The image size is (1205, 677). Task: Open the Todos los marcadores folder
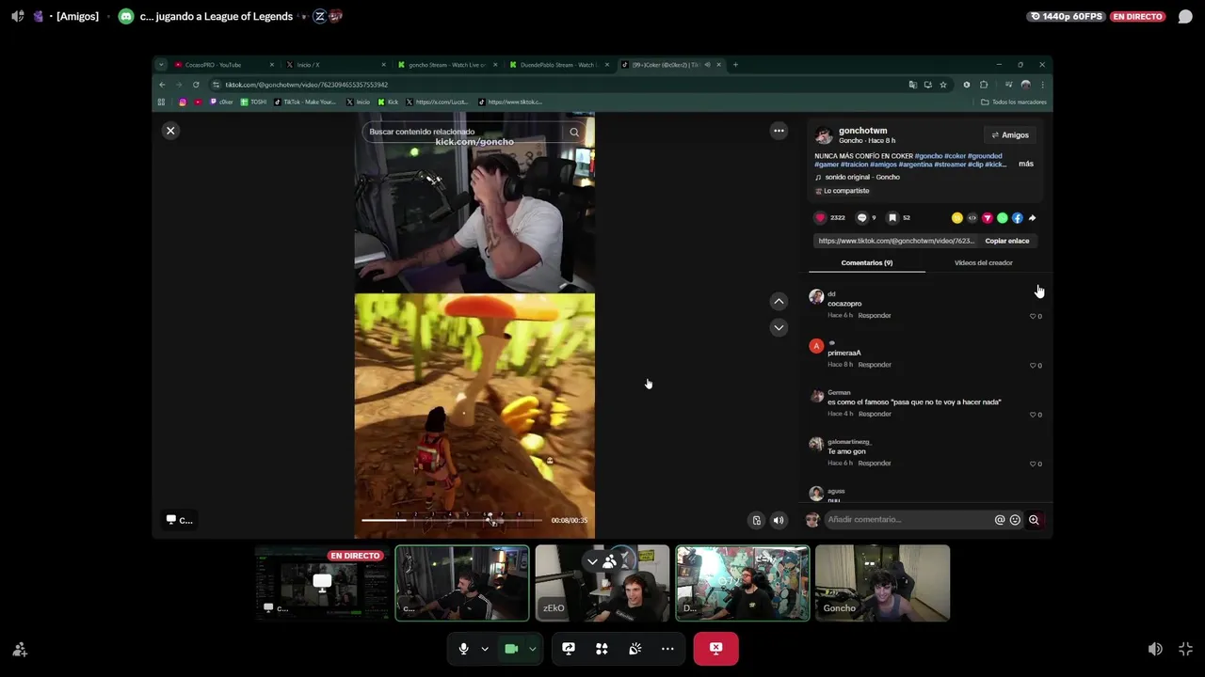point(1013,102)
